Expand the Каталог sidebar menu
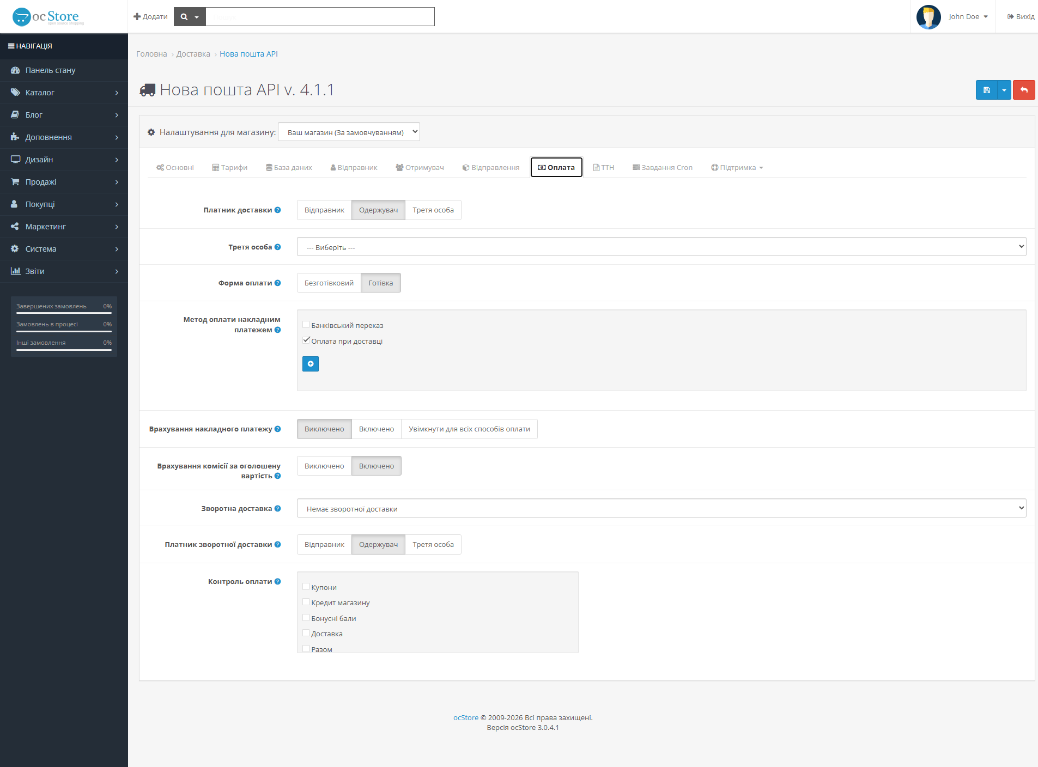The width and height of the screenshot is (1038, 767). pos(64,93)
